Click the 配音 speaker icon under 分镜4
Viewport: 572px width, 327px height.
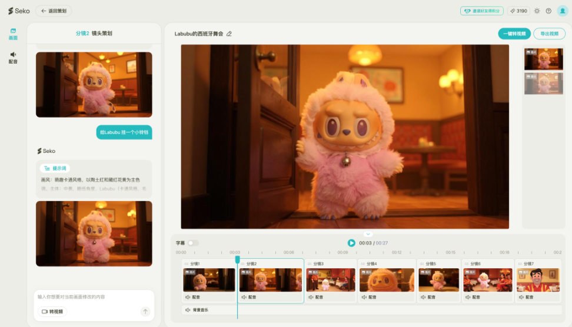click(x=365, y=298)
